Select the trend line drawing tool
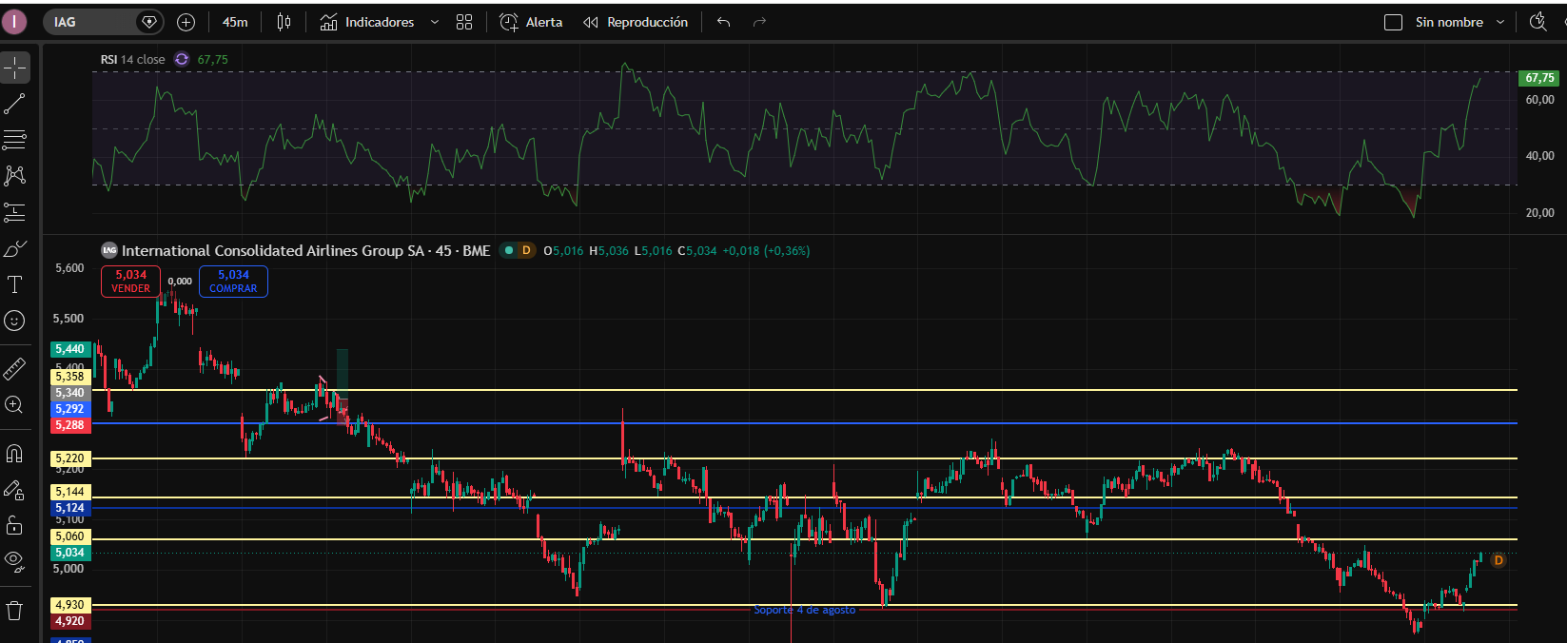This screenshot has height=643, width=1567. tap(15, 104)
